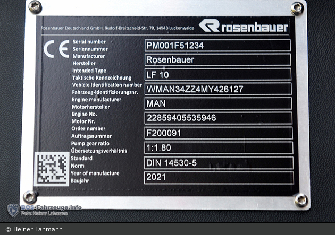Click the 'Order number' label

click(88, 129)
